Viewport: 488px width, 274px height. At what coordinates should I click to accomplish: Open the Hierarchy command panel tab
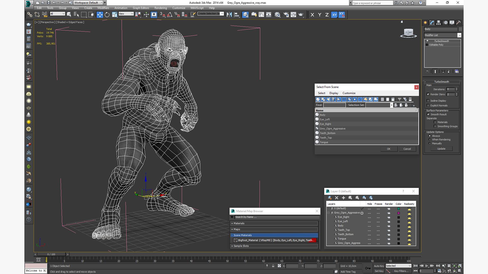tap(438, 23)
